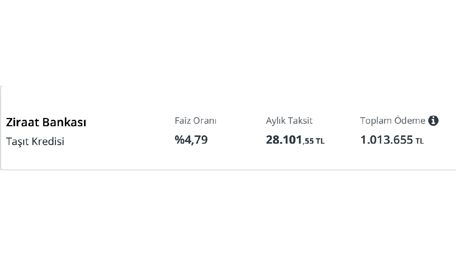Select the %4,79 interest rate value

coord(191,140)
